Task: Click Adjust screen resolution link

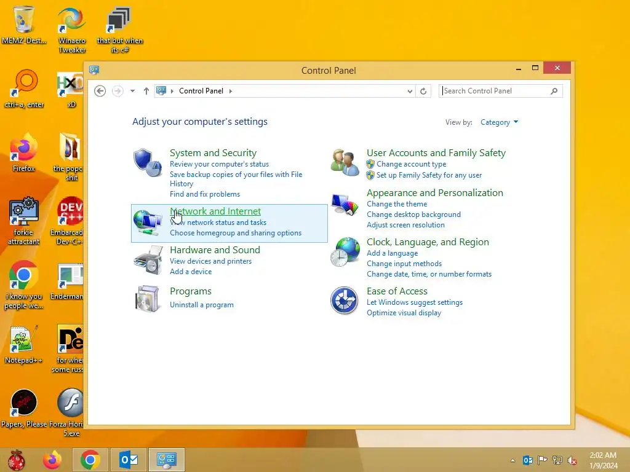Action: tap(405, 225)
